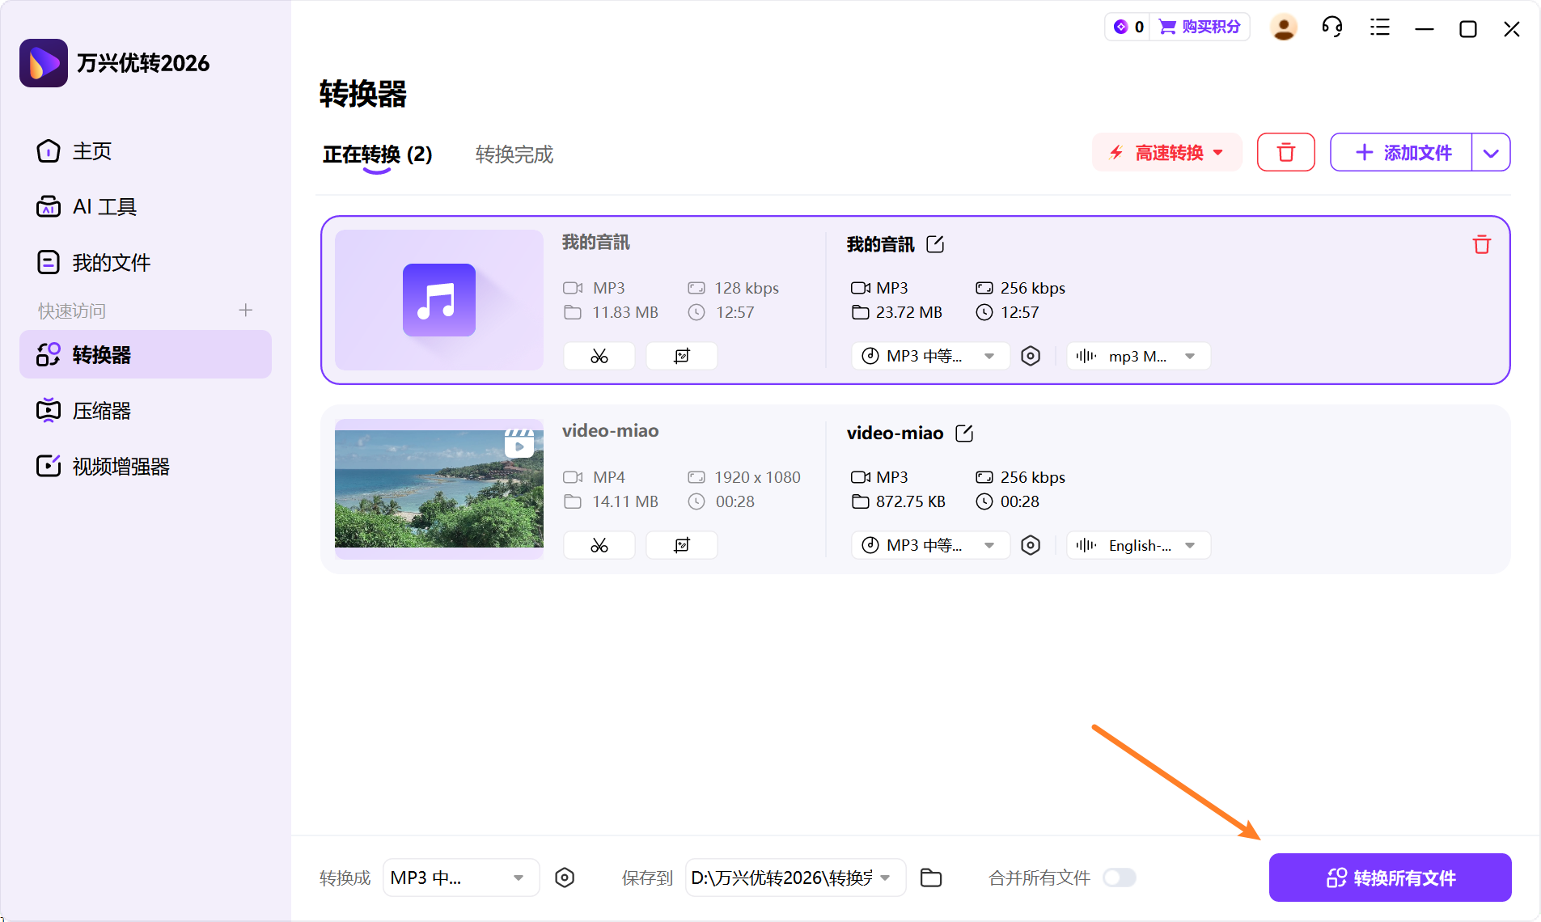
Task: Open the output format dropdown for video-miao
Action: (929, 545)
